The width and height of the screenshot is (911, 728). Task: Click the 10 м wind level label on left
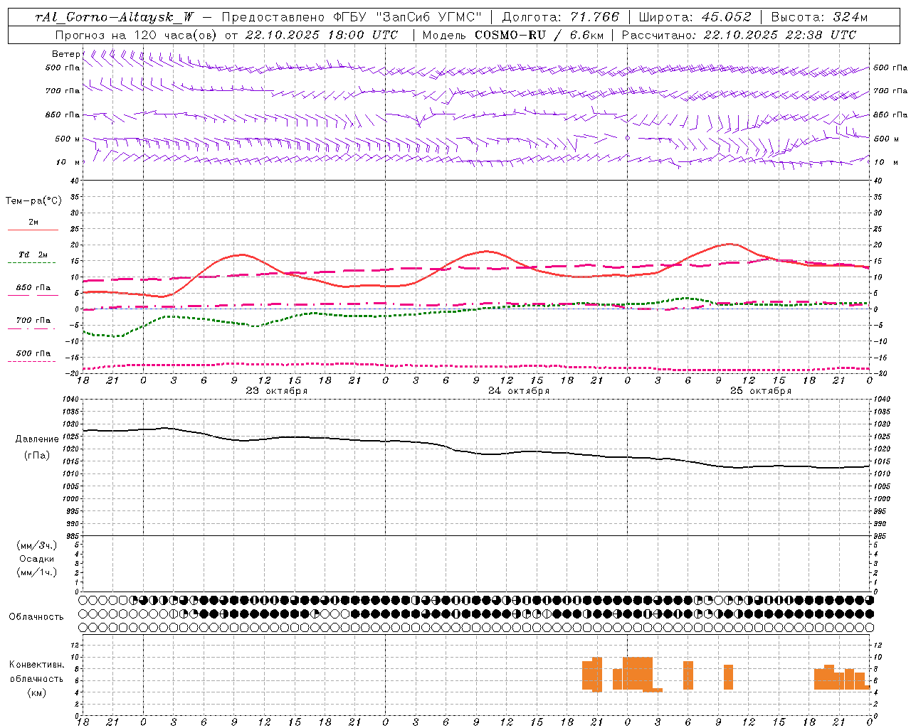click(69, 163)
